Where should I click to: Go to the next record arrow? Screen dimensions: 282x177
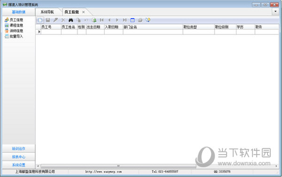pos(117,20)
